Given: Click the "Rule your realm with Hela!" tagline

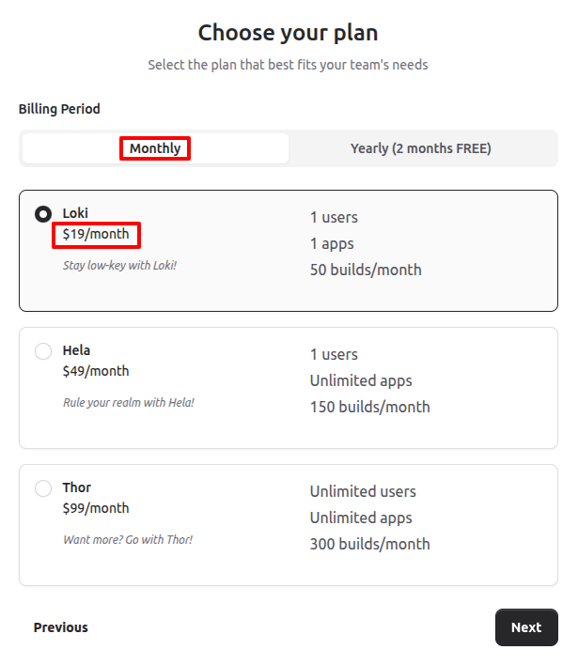Looking at the screenshot, I should coord(128,402).
